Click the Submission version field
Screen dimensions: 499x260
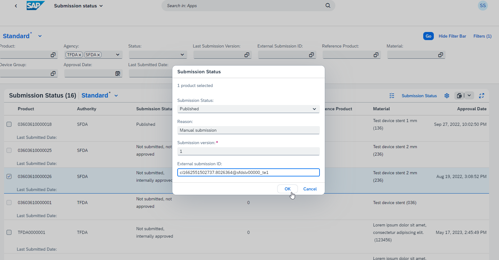tap(248, 151)
